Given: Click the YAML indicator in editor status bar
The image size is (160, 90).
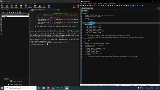Looking at the screenshot, I should (x=120, y=85).
